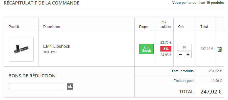The height and width of the screenshot is (100, 228).
Task: Select the struck-through 24,95 € price
Action: (166, 55)
